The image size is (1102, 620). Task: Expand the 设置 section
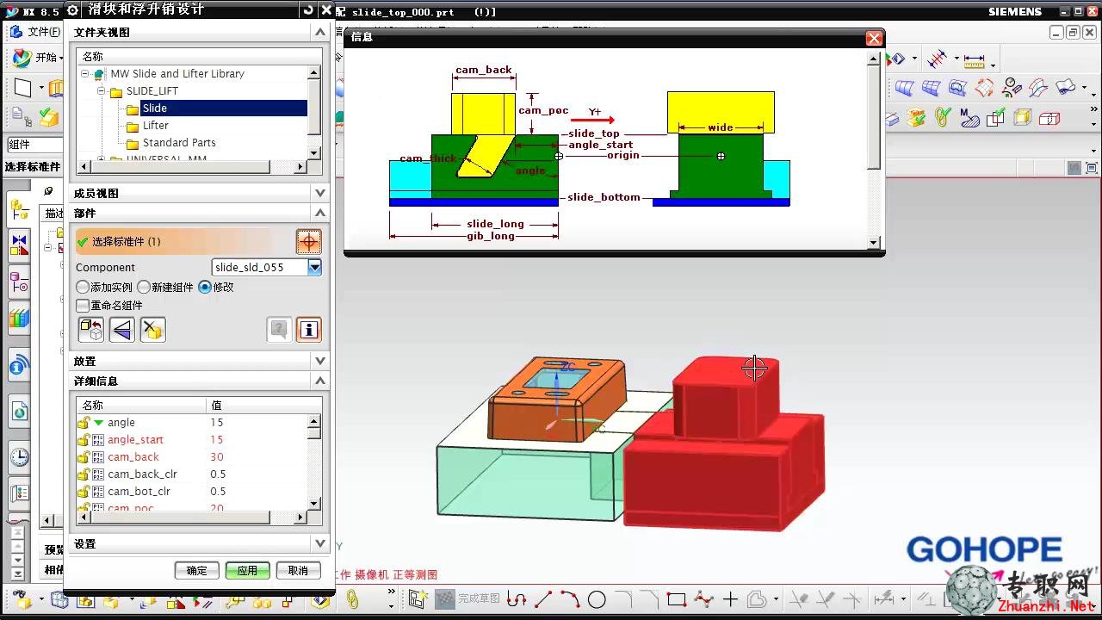tap(319, 543)
